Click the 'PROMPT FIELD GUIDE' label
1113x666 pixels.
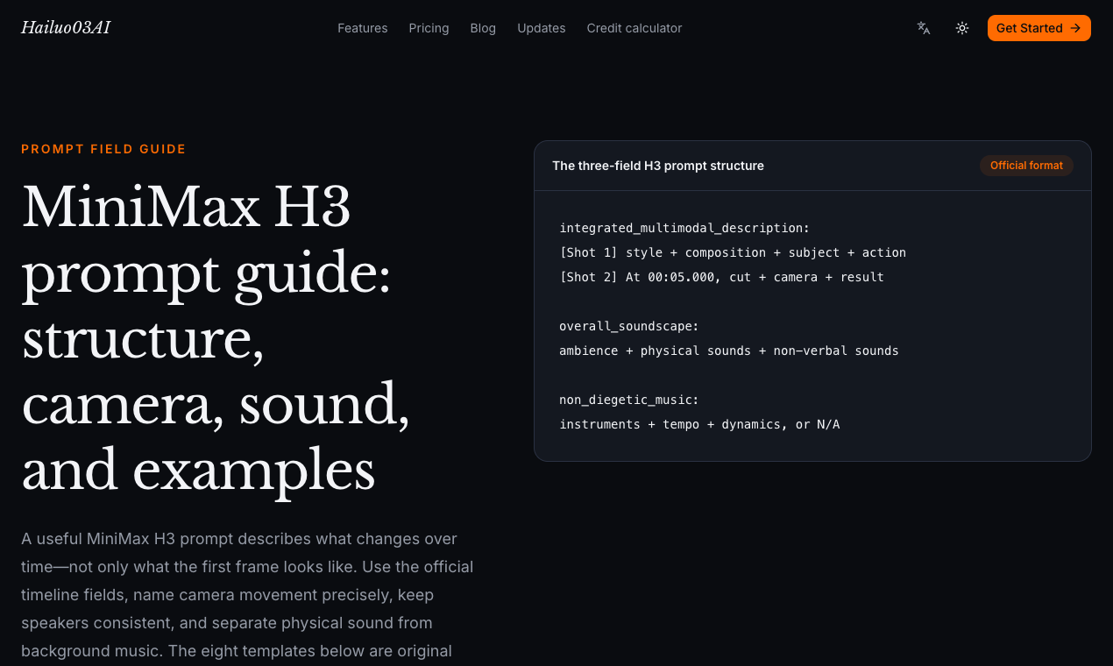click(103, 149)
